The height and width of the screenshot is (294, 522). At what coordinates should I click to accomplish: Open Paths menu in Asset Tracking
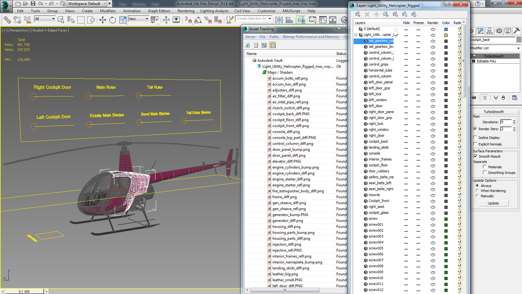[274, 37]
